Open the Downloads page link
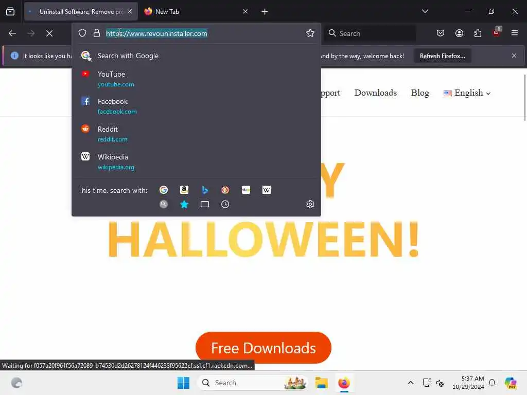Image resolution: width=527 pixels, height=395 pixels. [x=375, y=93]
